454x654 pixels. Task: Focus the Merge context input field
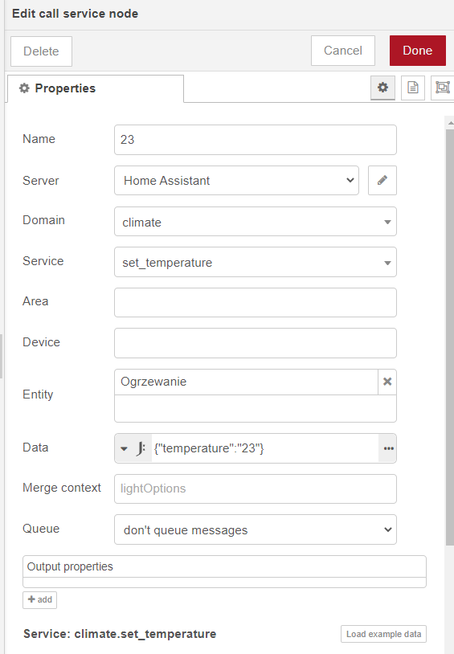pyautogui.click(x=256, y=488)
